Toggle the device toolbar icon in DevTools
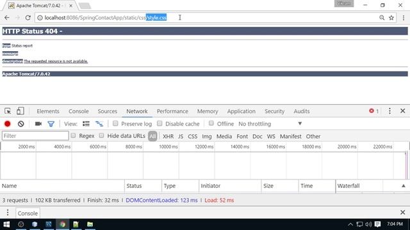Screen dimensions: 410x230 tap(20, 111)
